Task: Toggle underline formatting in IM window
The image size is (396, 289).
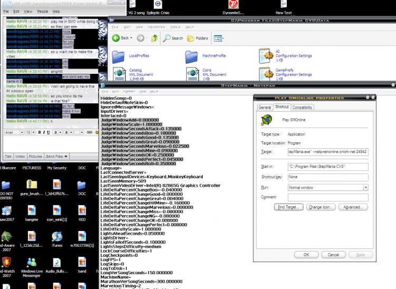Action: (x=48, y=132)
